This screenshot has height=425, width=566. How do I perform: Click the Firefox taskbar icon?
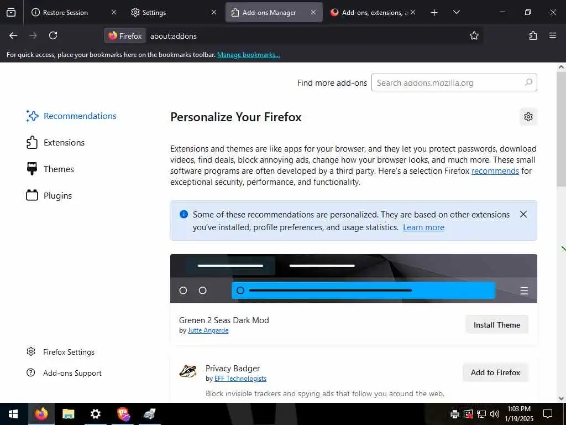click(x=41, y=414)
